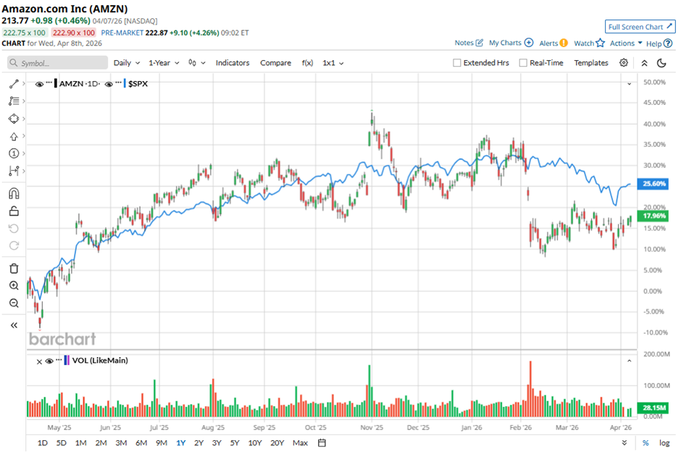Zoom out with the minus magnifier

pyautogui.click(x=14, y=303)
